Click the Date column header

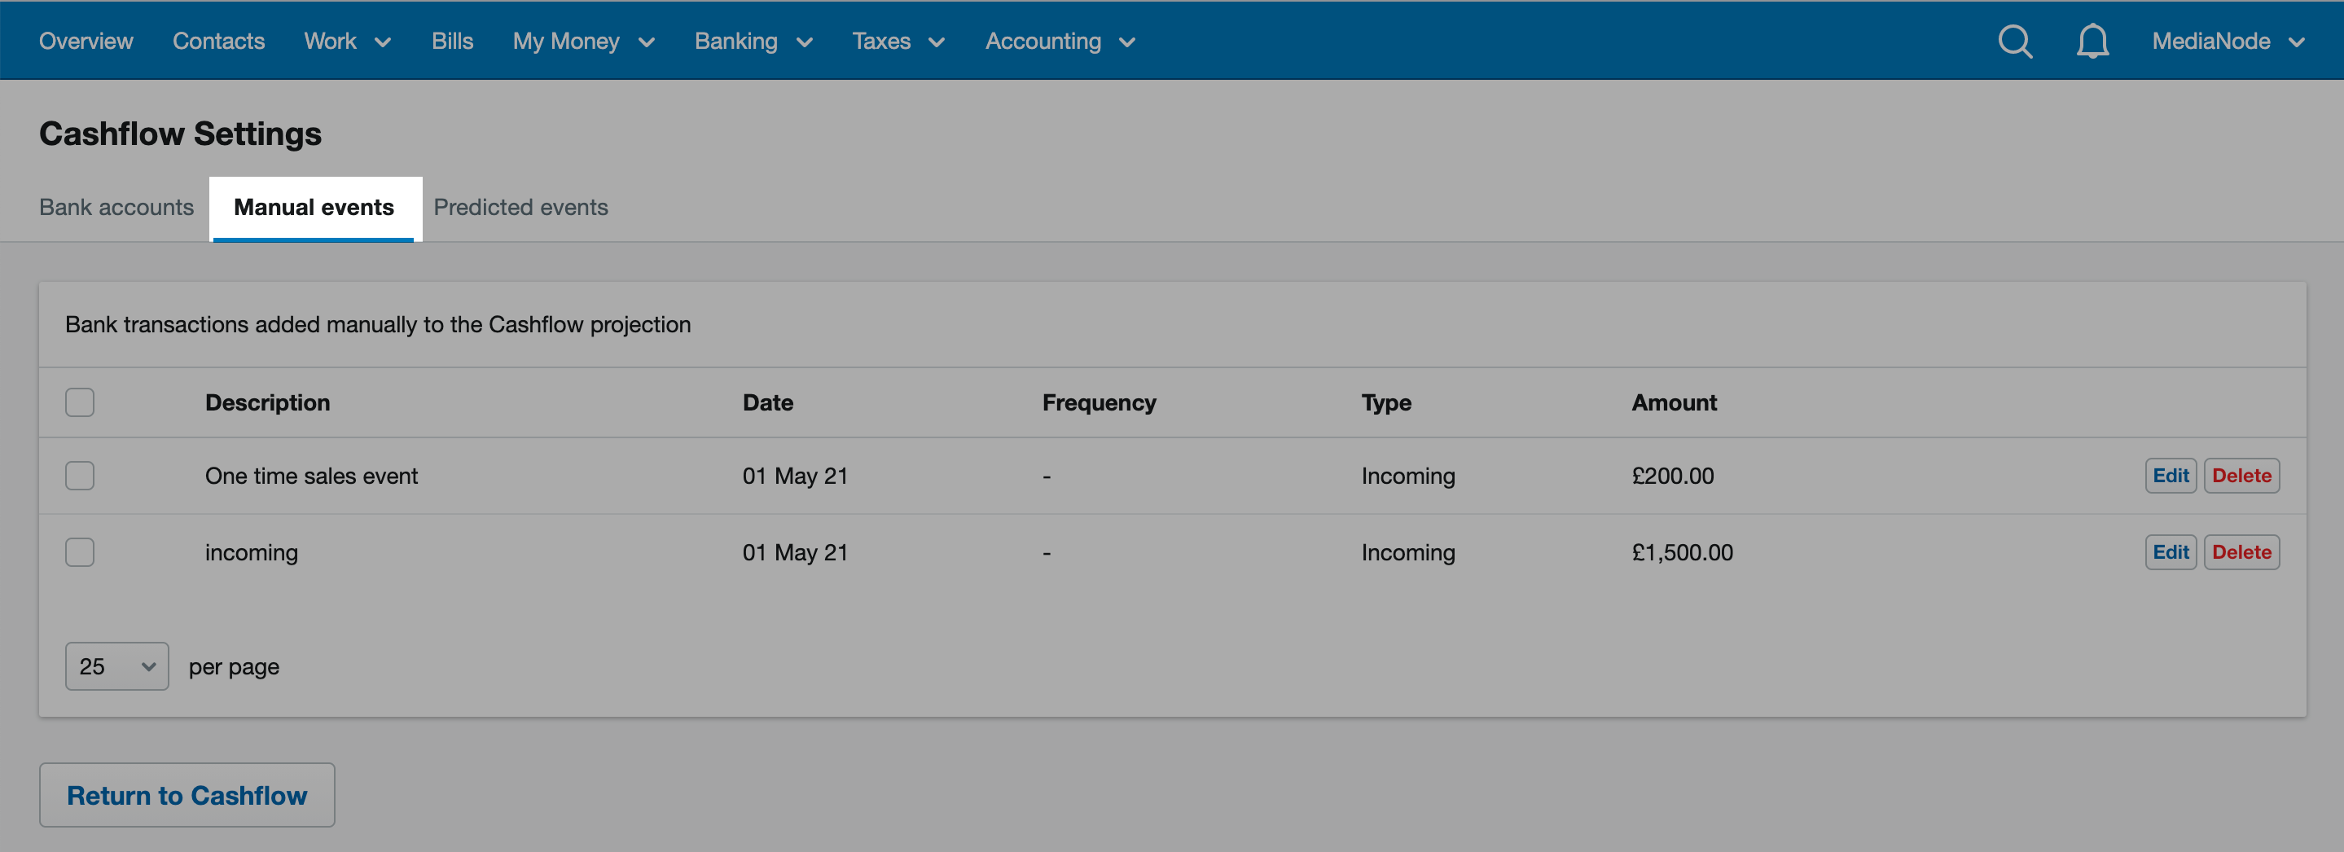point(768,402)
